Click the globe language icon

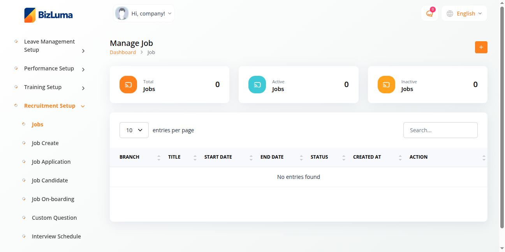pyautogui.click(x=450, y=14)
